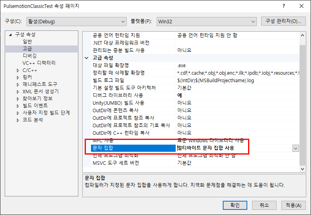
Task: Select VC++ 디렉터리 tree item
Action: [x=39, y=63]
